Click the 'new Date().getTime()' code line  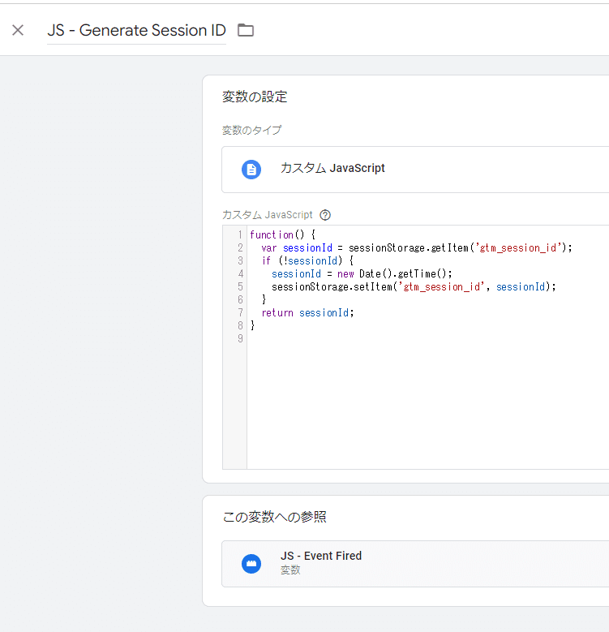362,274
